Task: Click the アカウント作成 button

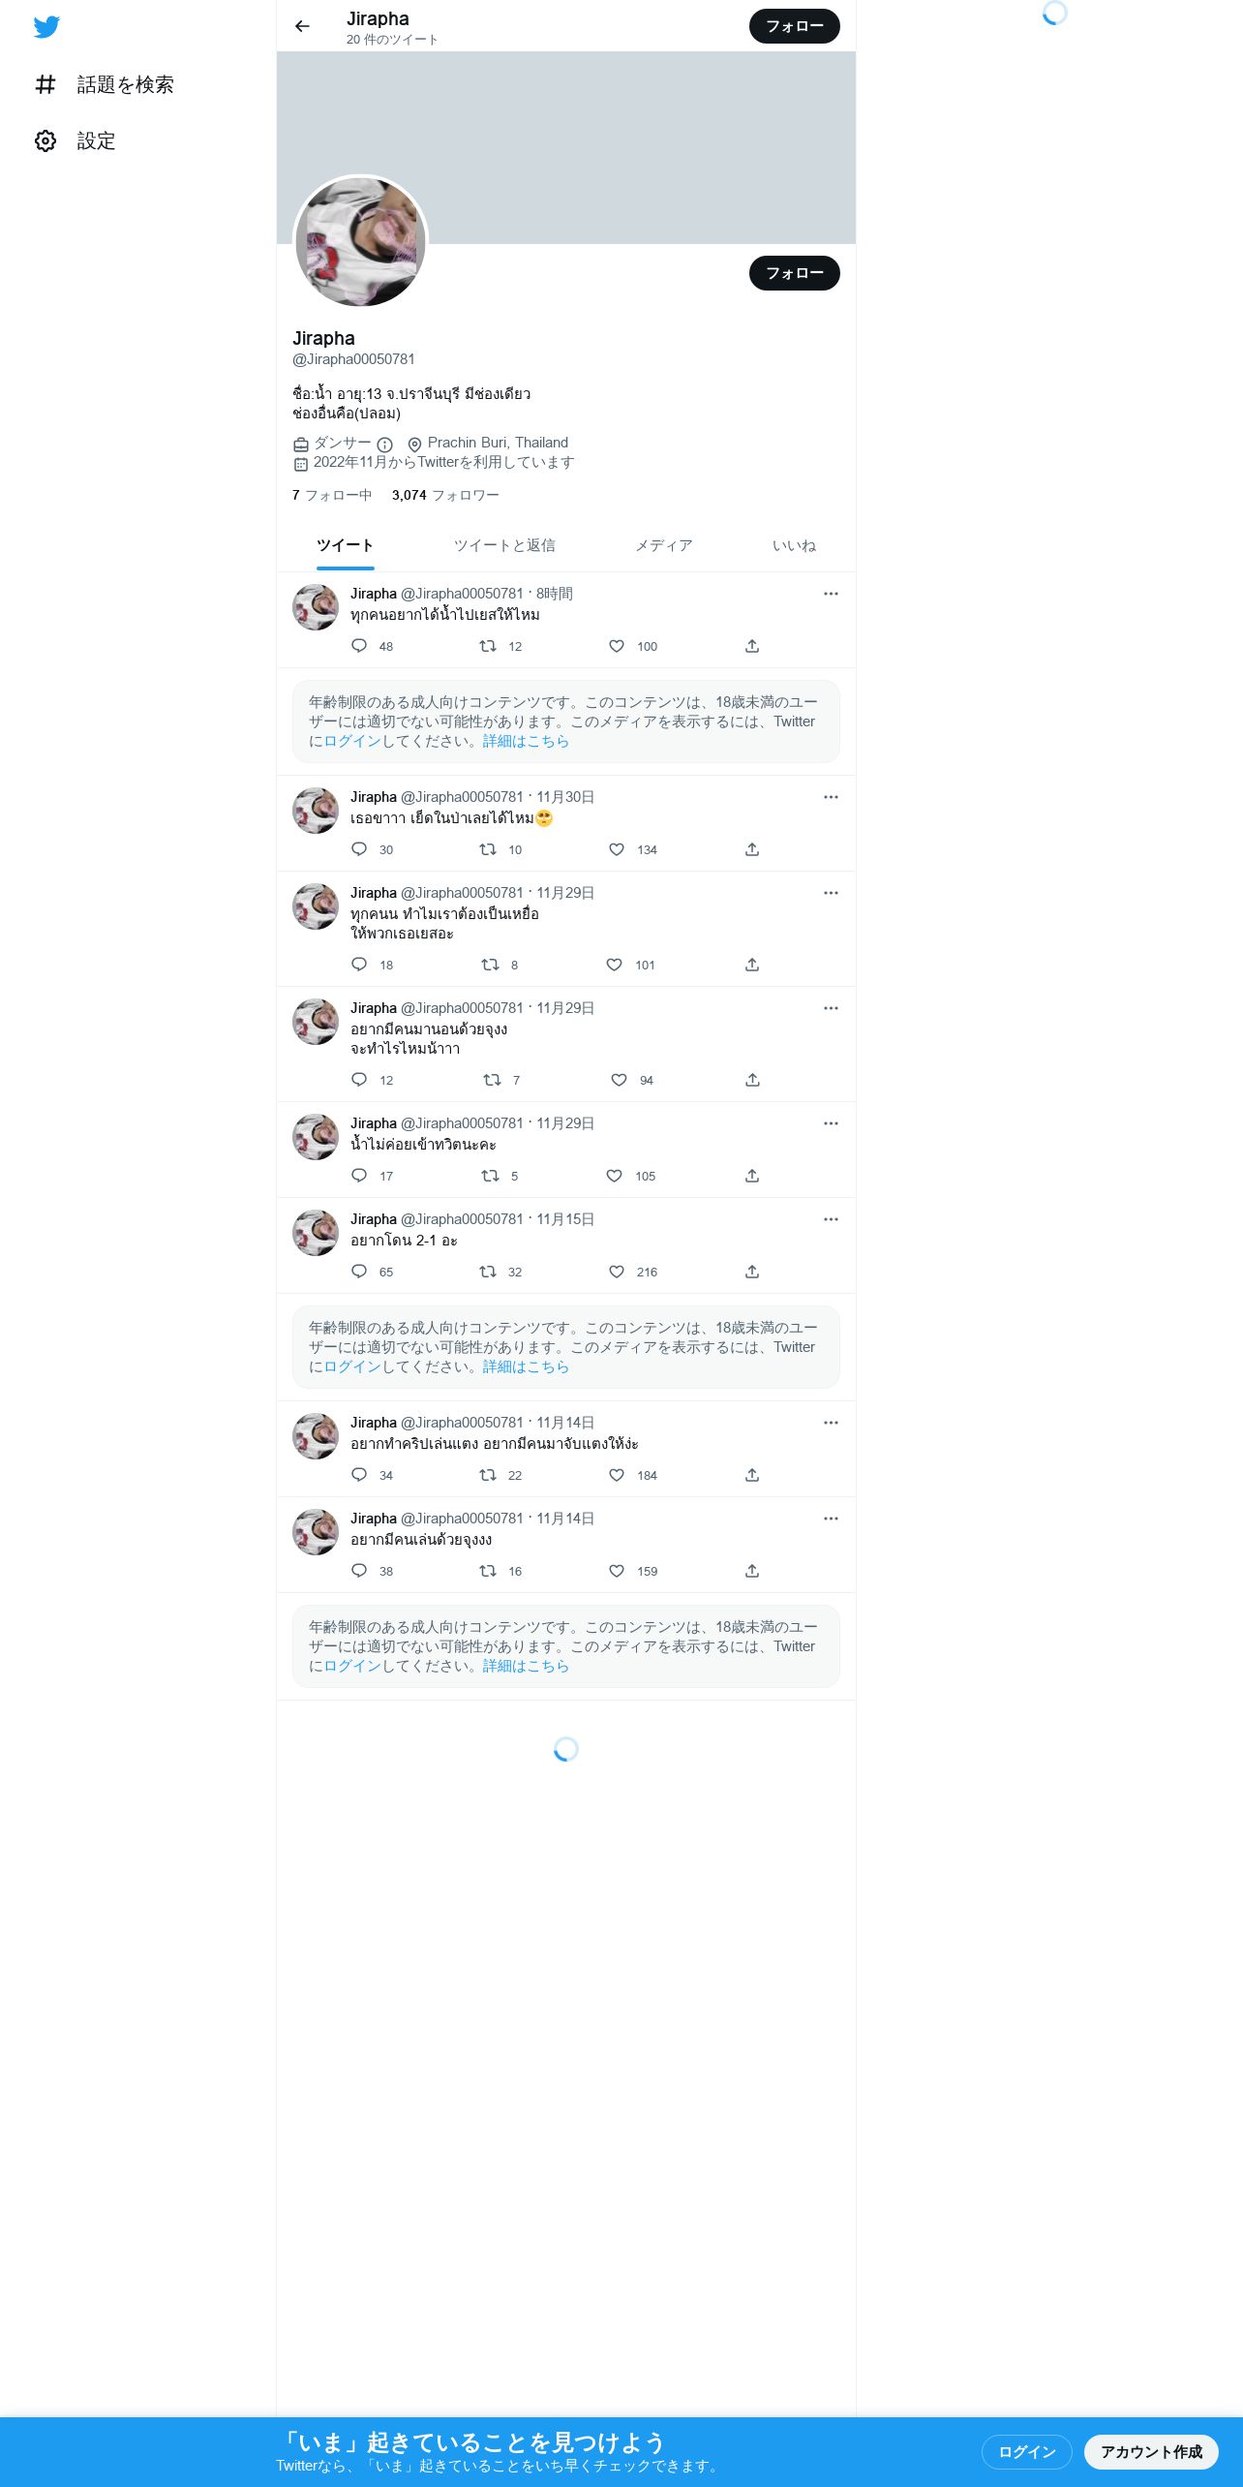Action: pos(1151,2451)
